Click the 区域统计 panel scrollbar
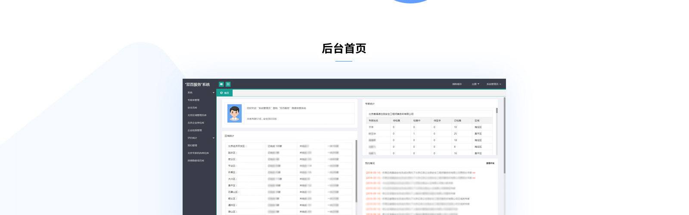 tap(356, 170)
